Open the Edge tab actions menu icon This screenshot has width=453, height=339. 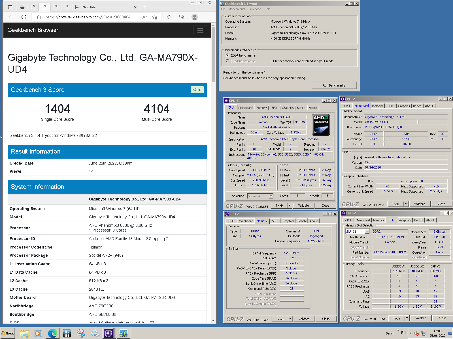[x=10, y=7]
